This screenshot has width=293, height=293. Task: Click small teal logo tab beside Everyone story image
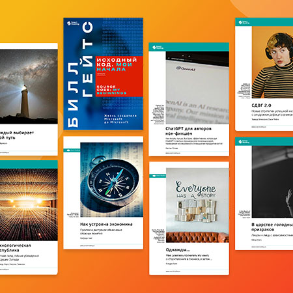pyautogui.click(x=158, y=176)
